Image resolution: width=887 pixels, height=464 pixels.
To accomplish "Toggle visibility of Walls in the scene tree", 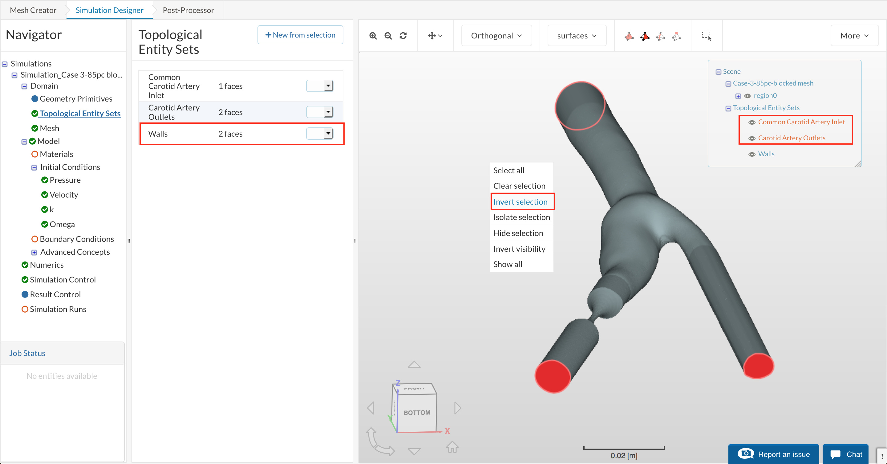I will pos(752,154).
